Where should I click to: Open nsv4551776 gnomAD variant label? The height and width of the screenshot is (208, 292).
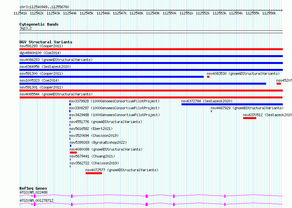(x=106, y=122)
